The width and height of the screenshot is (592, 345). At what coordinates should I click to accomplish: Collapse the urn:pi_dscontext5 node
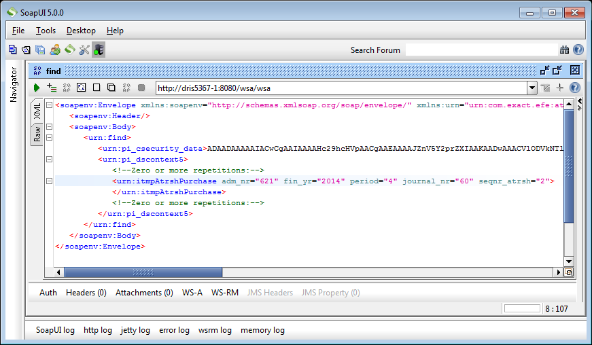tap(49, 159)
